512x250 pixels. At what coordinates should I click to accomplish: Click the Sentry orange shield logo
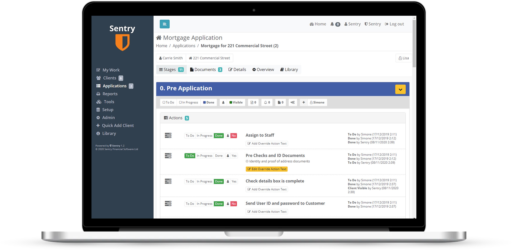click(122, 42)
